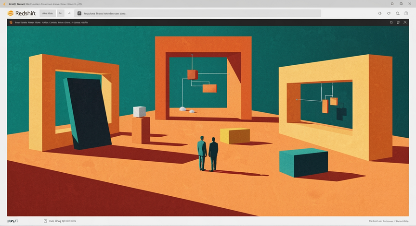Click the dark square icon in the address field

point(79,13)
